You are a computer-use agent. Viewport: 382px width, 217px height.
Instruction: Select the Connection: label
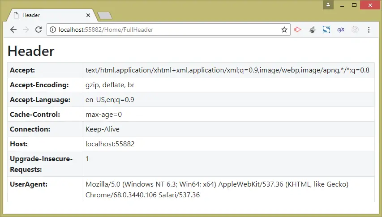(30, 129)
